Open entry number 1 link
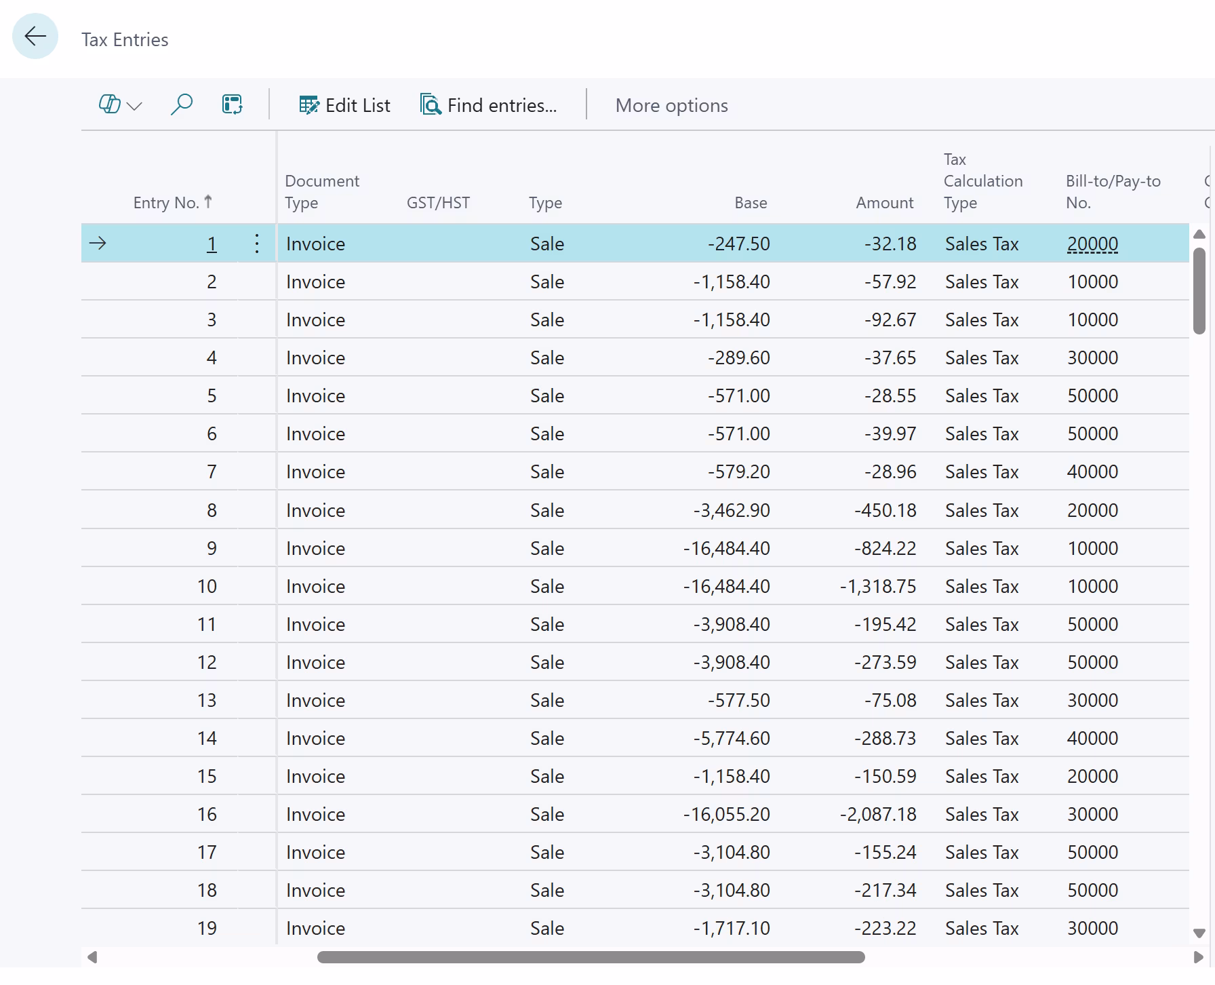This screenshot has width=1215, height=985. [212, 244]
